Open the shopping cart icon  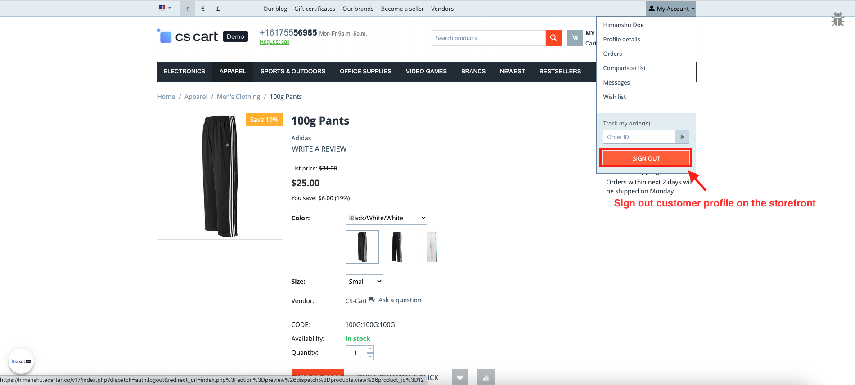[575, 38]
